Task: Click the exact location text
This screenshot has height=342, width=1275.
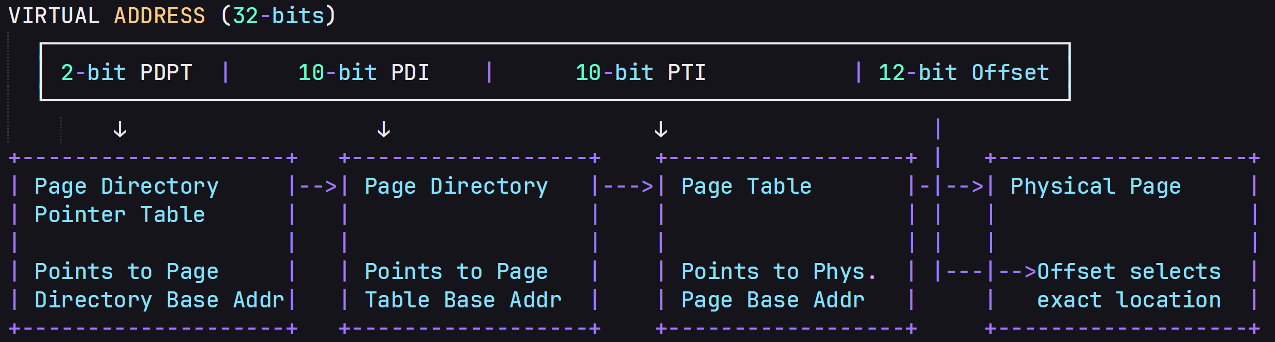Action: pyautogui.click(x=1129, y=300)
